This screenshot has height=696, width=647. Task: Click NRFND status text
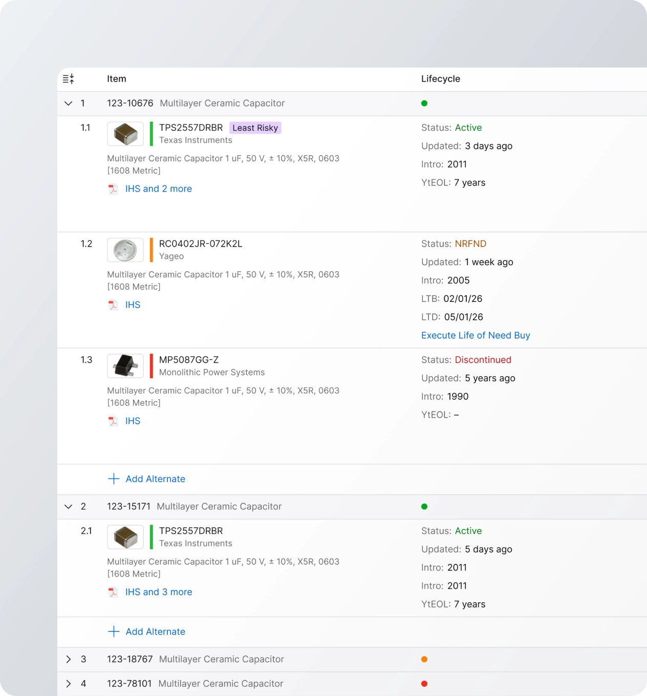pos(470,244)
